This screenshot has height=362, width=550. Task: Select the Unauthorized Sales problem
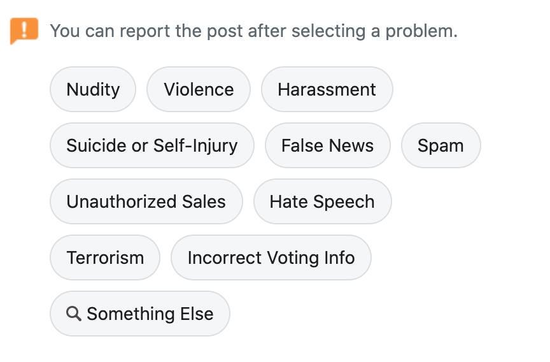(x=146, y=201)
